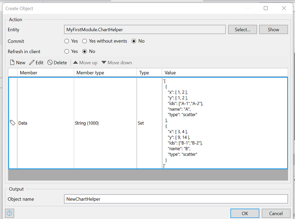This screenshot has width=295, height=219.
Task: Select No for Commit
Action: 134,41
